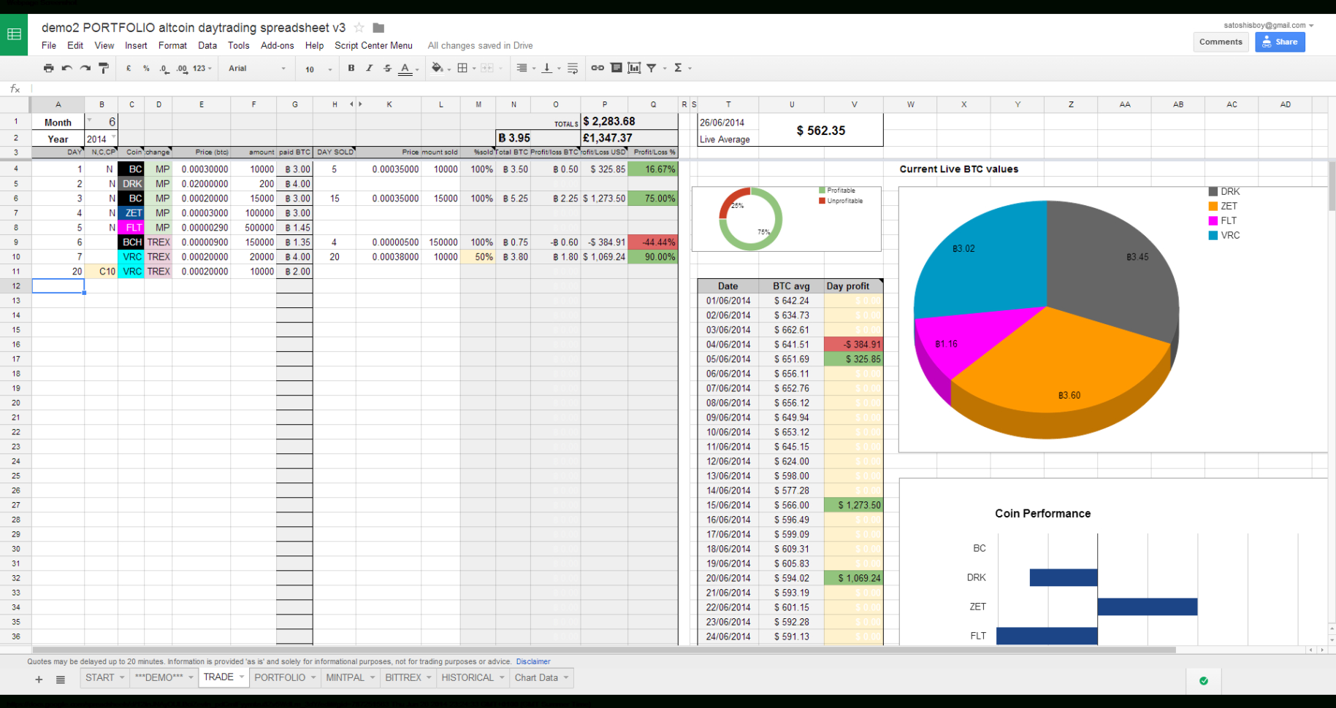
Task: Click the Filter icon in the toolbar
Action: 652,67
